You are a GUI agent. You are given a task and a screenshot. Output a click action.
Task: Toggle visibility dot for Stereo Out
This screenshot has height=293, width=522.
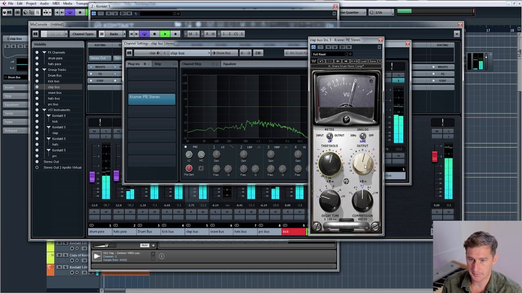pyautogui.click(x=37, y=162)
